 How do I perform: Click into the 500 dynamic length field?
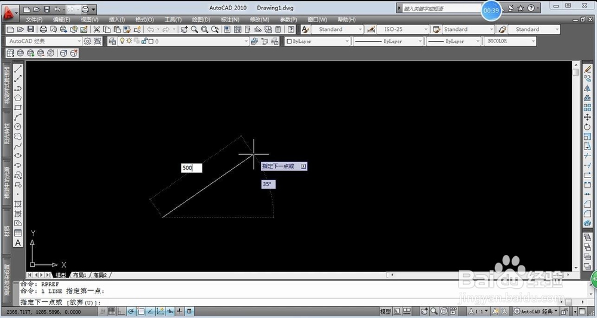(192, 168)
